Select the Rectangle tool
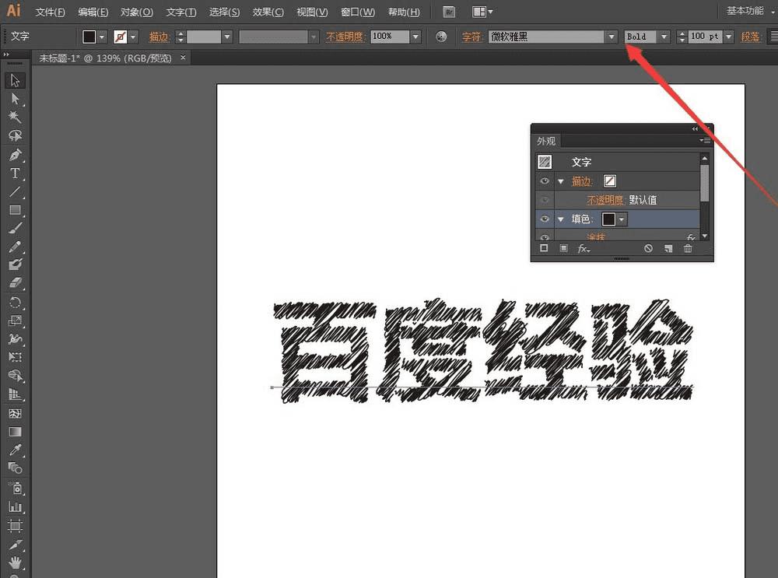Screen dimensions: 778x578 pos(15,210)
